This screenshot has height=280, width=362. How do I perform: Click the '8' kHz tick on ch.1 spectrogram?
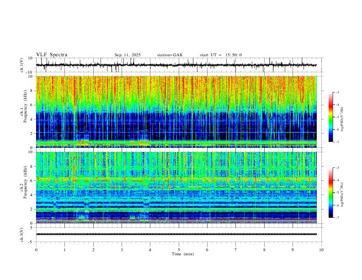32,91
